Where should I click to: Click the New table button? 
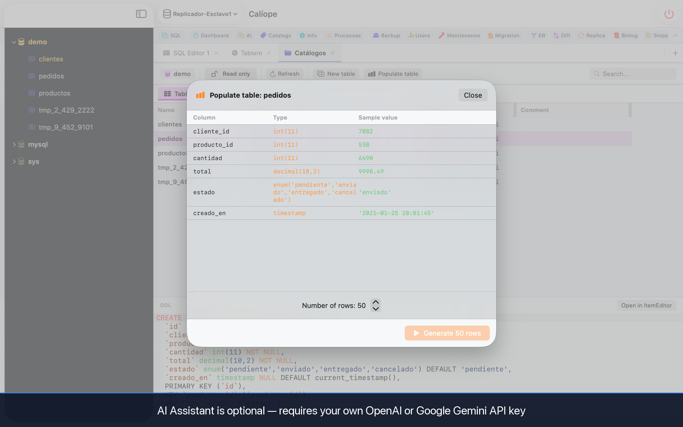tap(336, 74)
